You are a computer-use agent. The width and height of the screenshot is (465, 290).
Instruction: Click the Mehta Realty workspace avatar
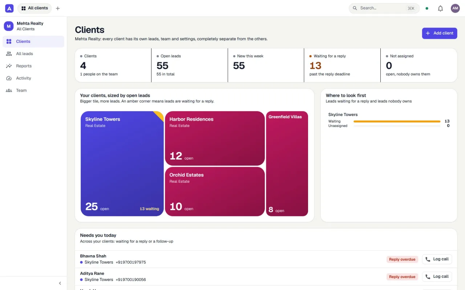(9, 26)
